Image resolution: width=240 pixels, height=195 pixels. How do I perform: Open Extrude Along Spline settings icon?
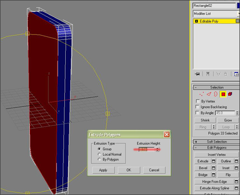coord(237,188)
